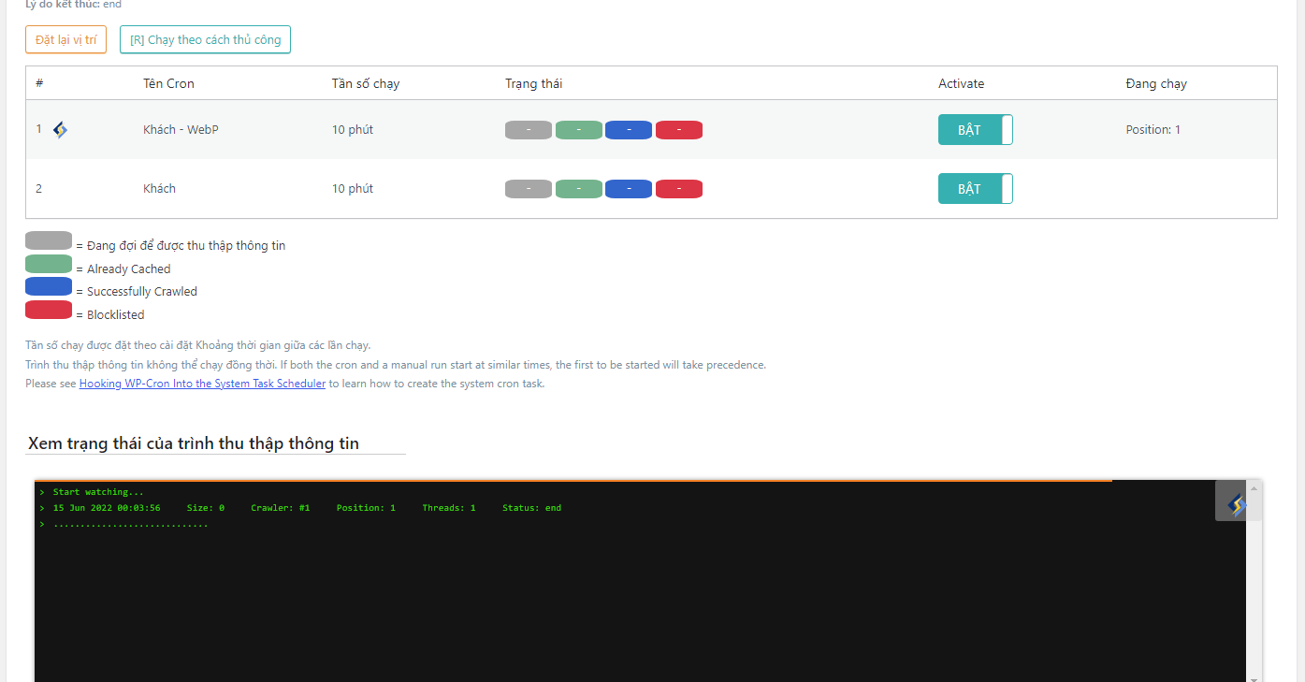
Task: Click the green legend indicator for Already Cached
Action: point(48,263)
